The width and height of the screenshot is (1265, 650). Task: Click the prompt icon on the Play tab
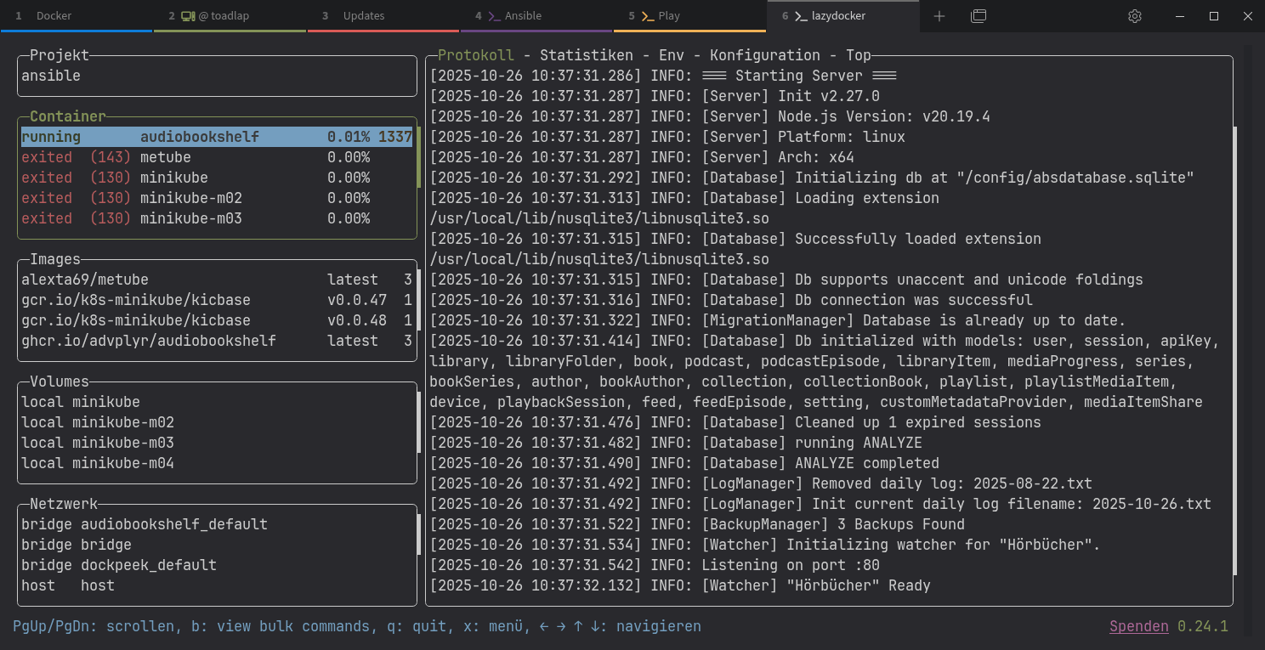coord(648,16)
